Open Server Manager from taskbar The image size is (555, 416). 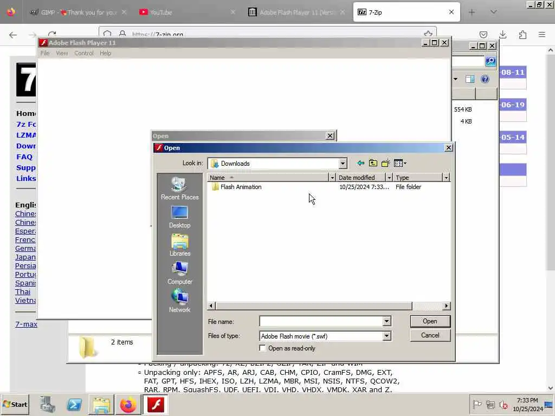click(48, 404)
